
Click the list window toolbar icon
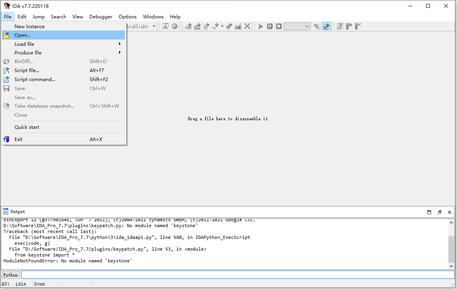(x=340, y=27)
